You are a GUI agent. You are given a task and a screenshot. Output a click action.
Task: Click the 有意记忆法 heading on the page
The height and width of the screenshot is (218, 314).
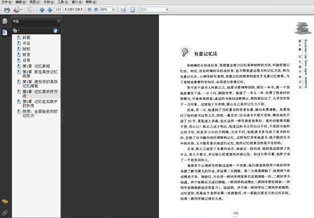coord(206,54)
